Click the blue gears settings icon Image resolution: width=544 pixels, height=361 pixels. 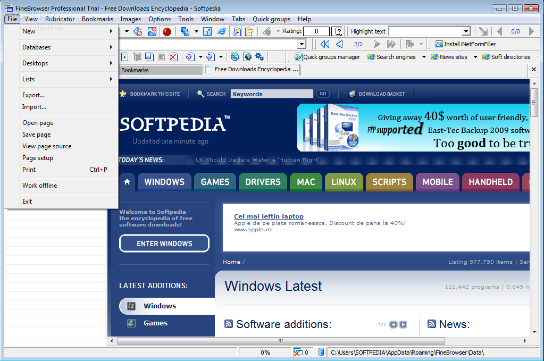click(x=259, y=57)
